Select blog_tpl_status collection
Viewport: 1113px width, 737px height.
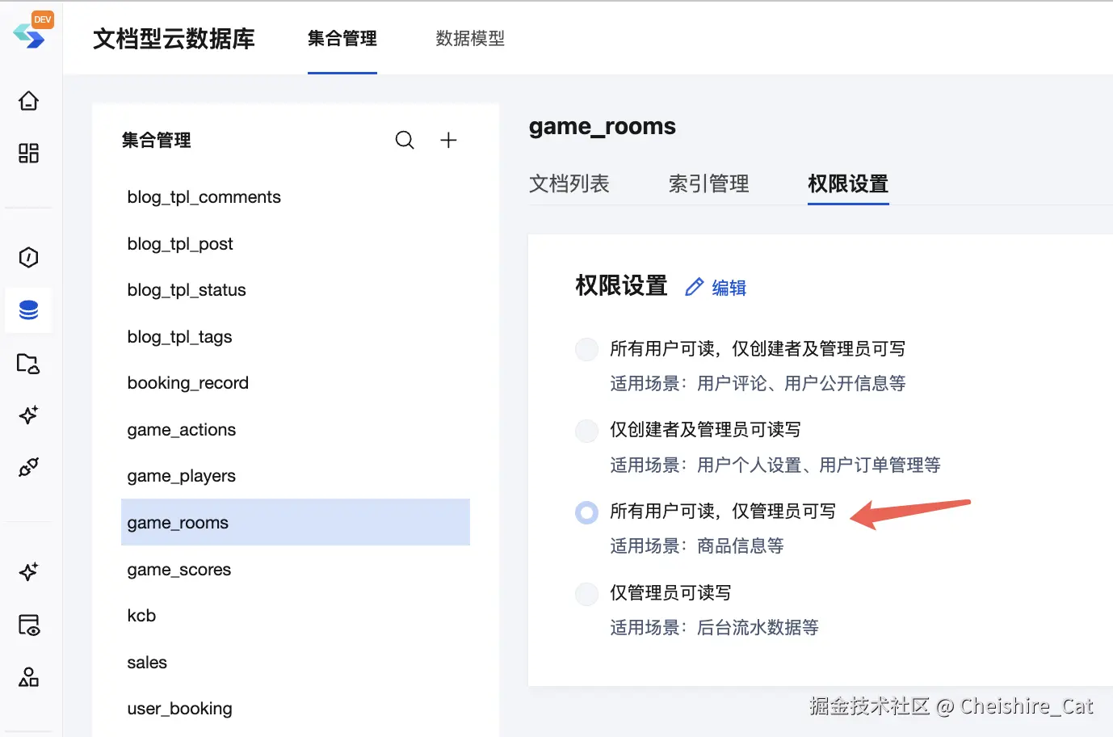pos(296,290)
